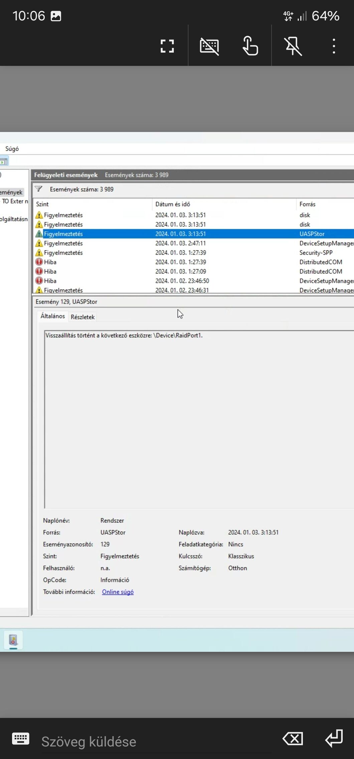Select the 1:27:39 DistributedCOM error row

pos(194,262)
